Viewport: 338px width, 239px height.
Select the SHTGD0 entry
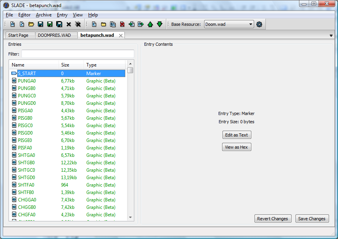coord(67,178)
